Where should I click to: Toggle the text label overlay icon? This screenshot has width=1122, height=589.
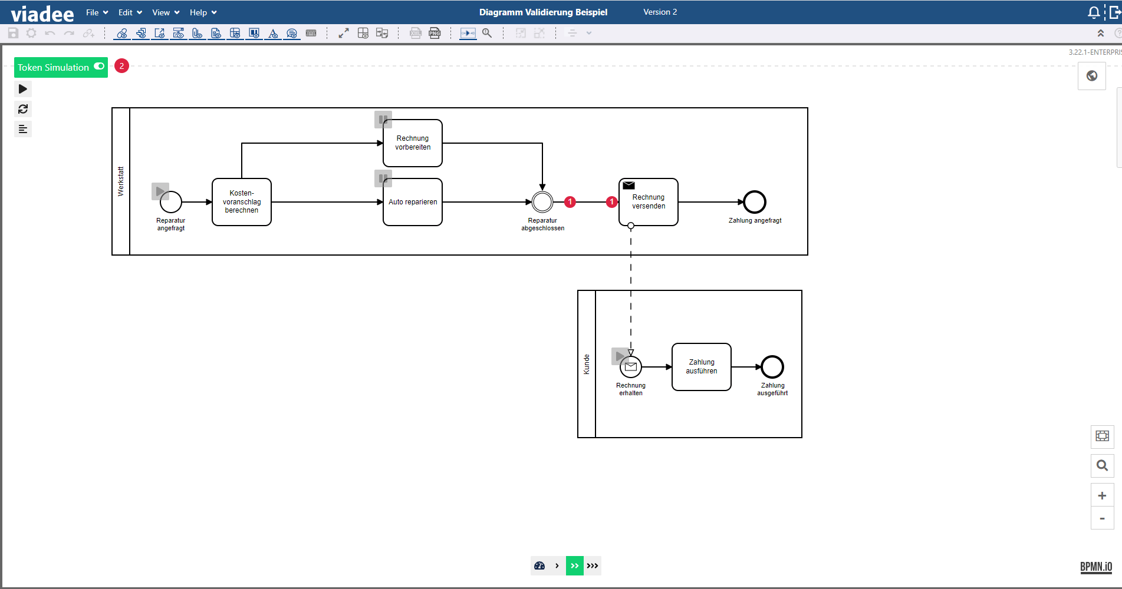click(273, 34)
